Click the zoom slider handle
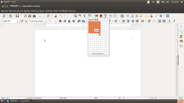Image resolution: width=184 pixels, height=103 pixels. [168, 98]
